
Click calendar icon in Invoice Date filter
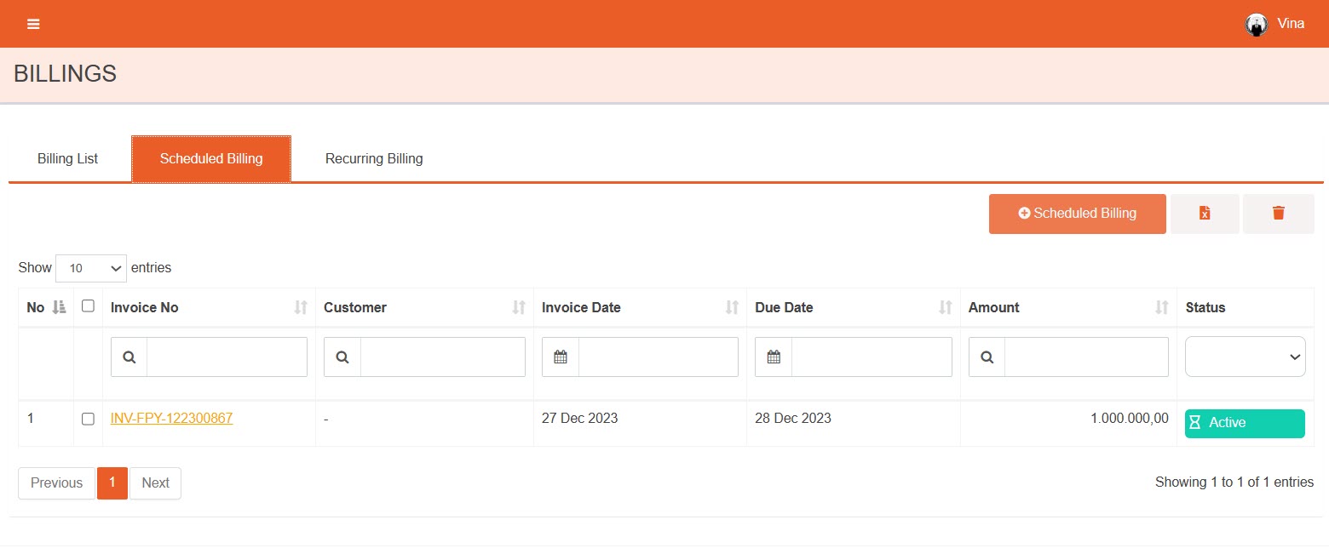point(561,357)
